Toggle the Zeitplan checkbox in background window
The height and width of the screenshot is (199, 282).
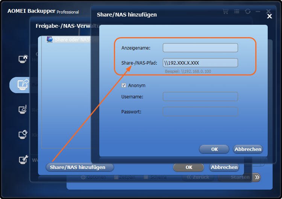pyautogui.click(x=116, y=178)
